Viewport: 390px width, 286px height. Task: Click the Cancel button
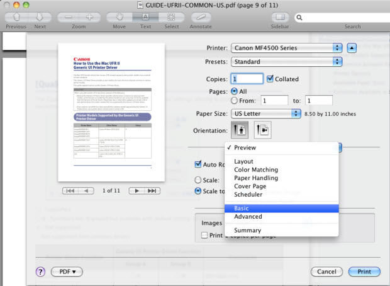point(327,272)
